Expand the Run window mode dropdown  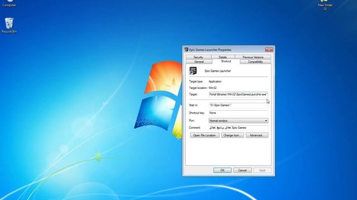tap(238, 121)
